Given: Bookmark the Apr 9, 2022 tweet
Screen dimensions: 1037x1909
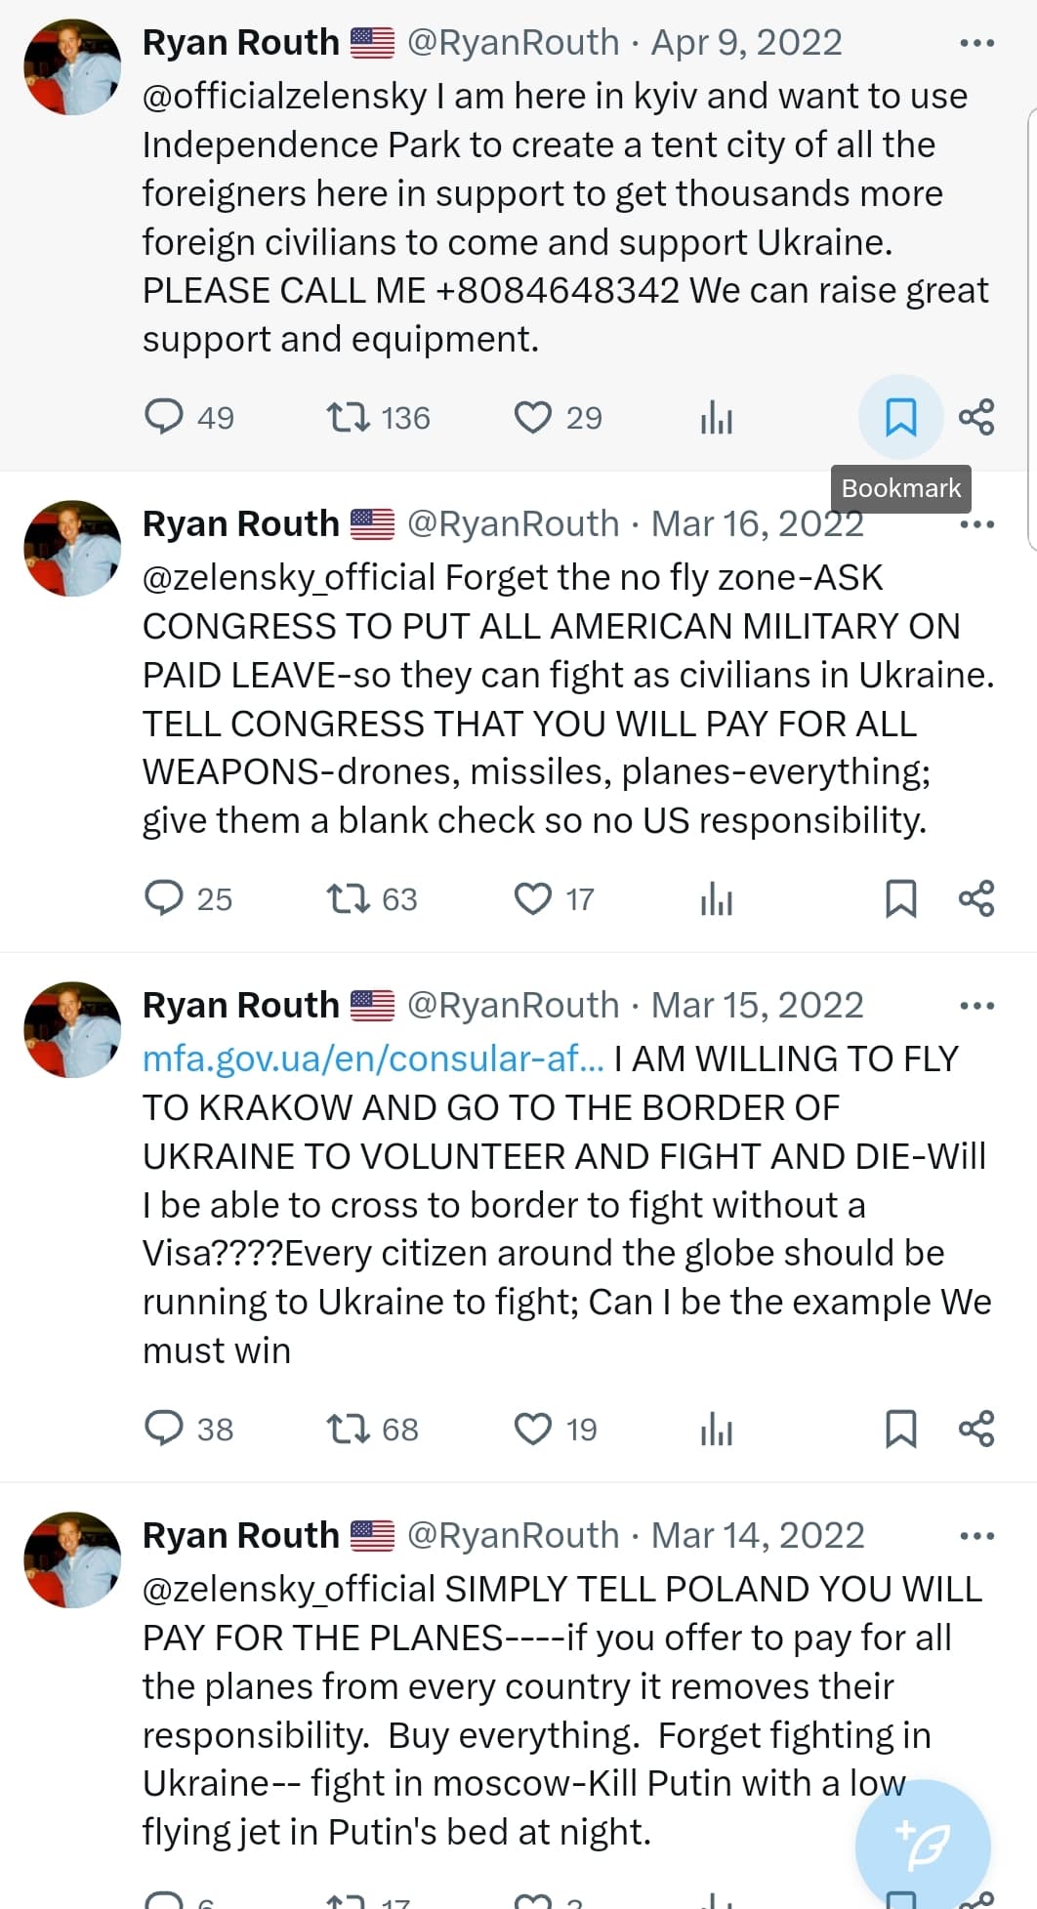Looking at the screenshot, I should [x=900, y=417].
